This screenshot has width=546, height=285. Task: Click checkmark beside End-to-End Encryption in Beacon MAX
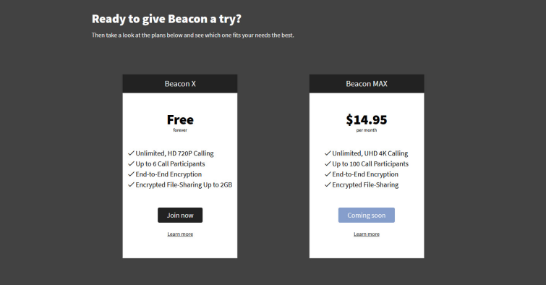click(x=328, y=174)
